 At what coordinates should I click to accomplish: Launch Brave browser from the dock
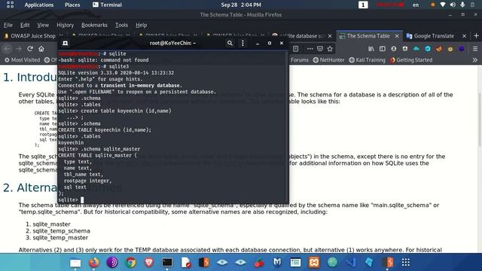[x=149, y=262]
